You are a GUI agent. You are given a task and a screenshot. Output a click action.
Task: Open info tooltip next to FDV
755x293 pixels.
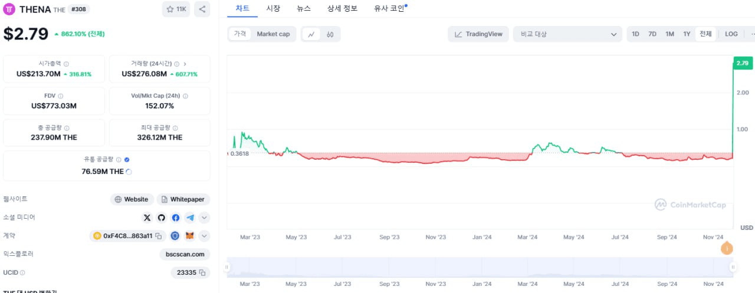(61, 96)
